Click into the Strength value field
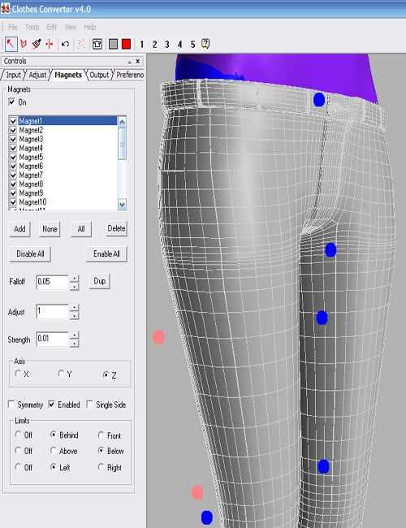 click(x=52, y=339)
